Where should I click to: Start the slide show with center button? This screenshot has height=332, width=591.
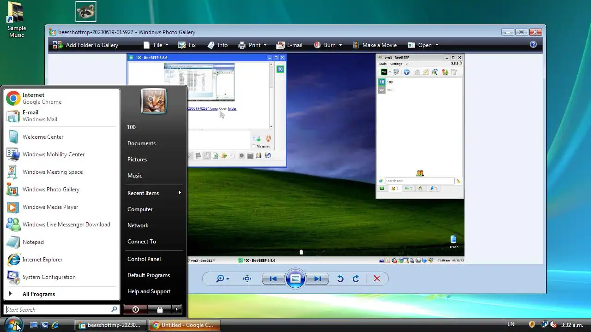pos(295,279)
